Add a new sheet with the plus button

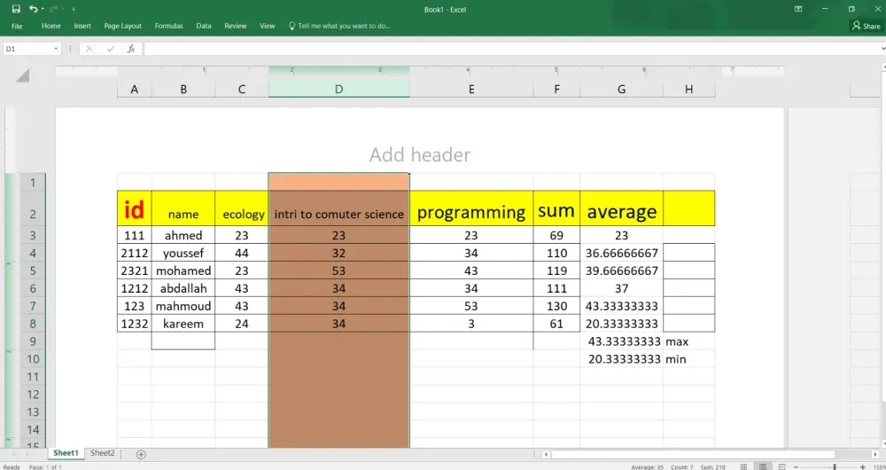tap(141, 454)
